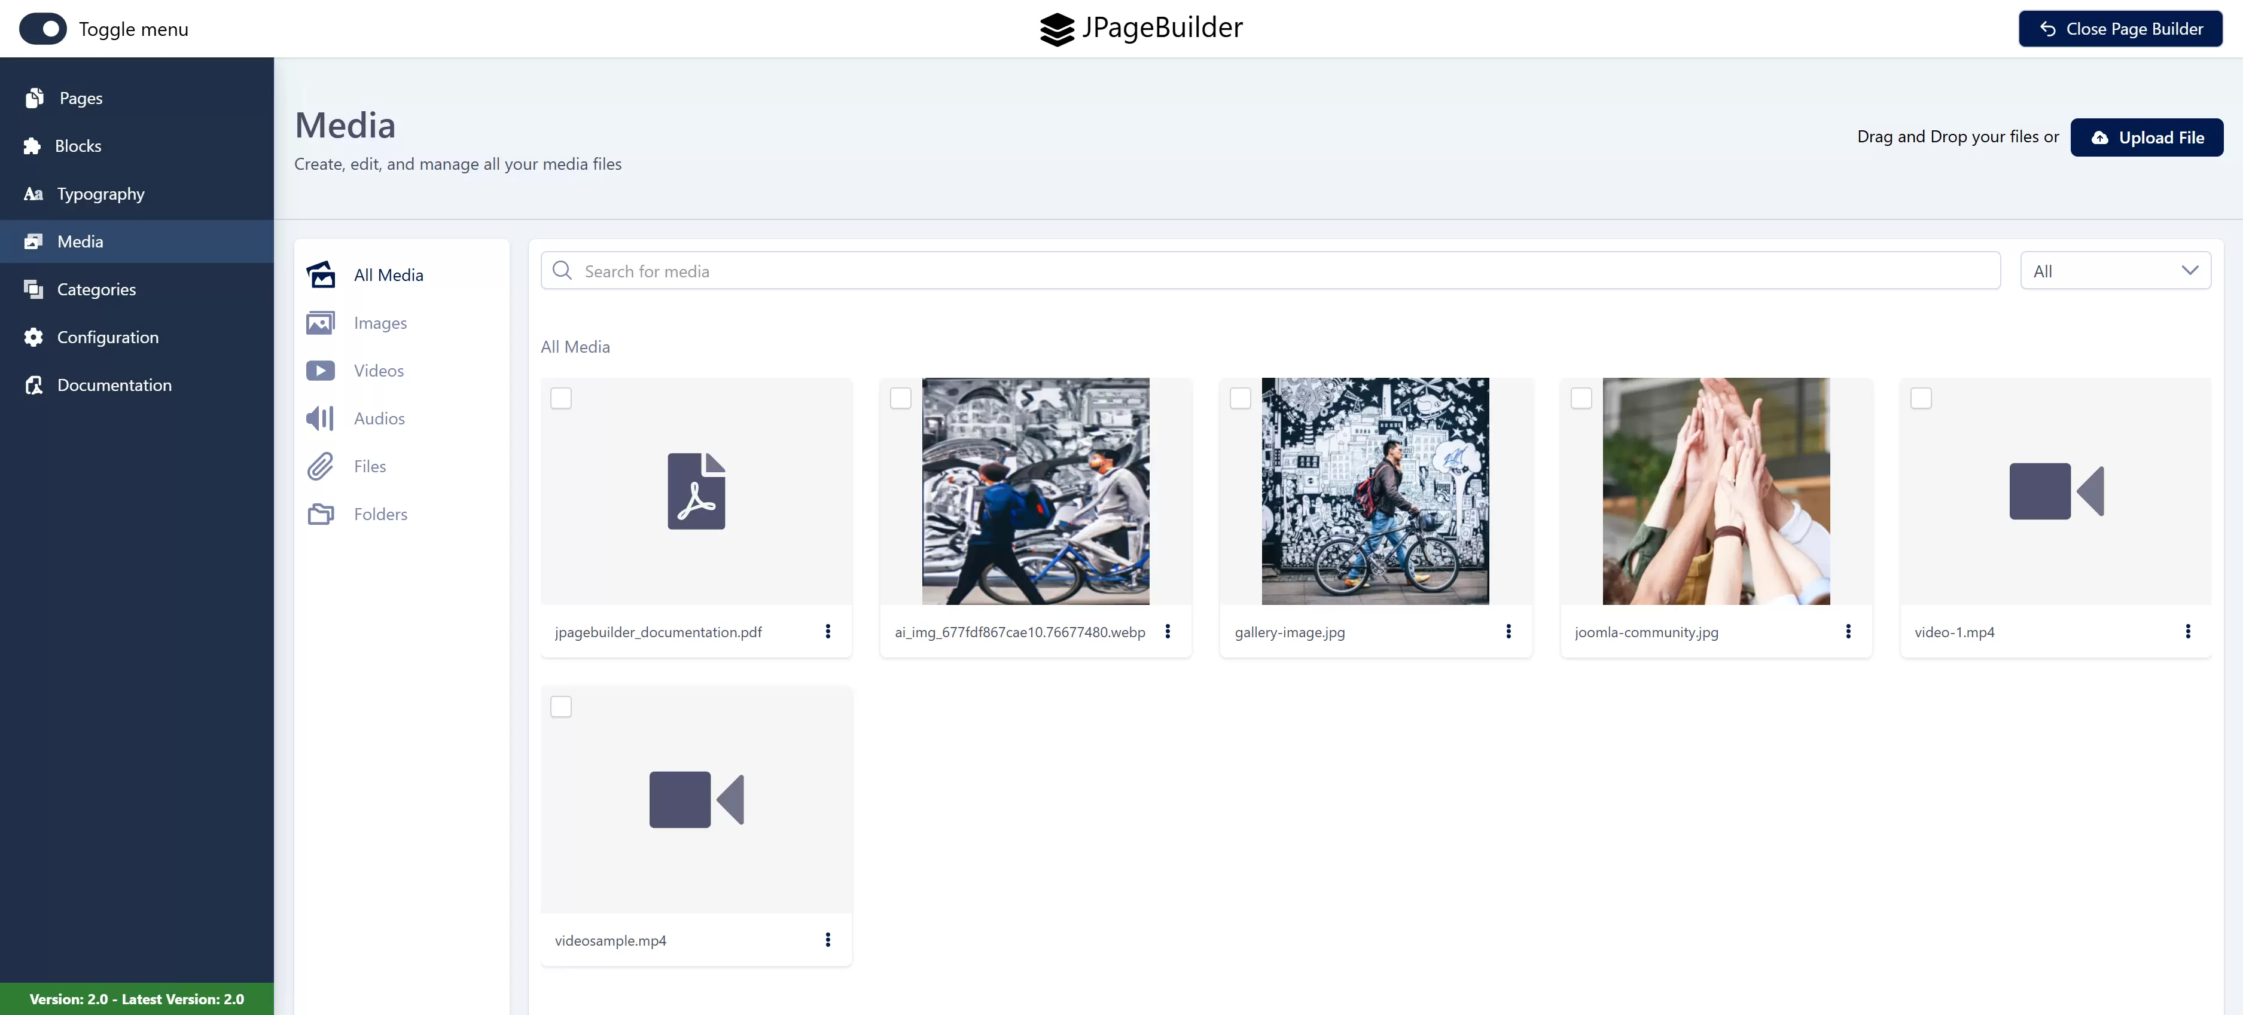Switch the Toggle menu switch
This screenshot has width=2243, height=1015.
pyautogui.click(x=42, y=29)
